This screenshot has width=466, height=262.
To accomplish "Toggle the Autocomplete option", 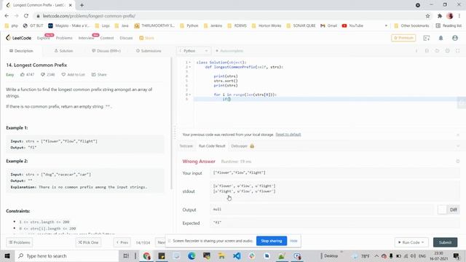I will coord(229,51).
